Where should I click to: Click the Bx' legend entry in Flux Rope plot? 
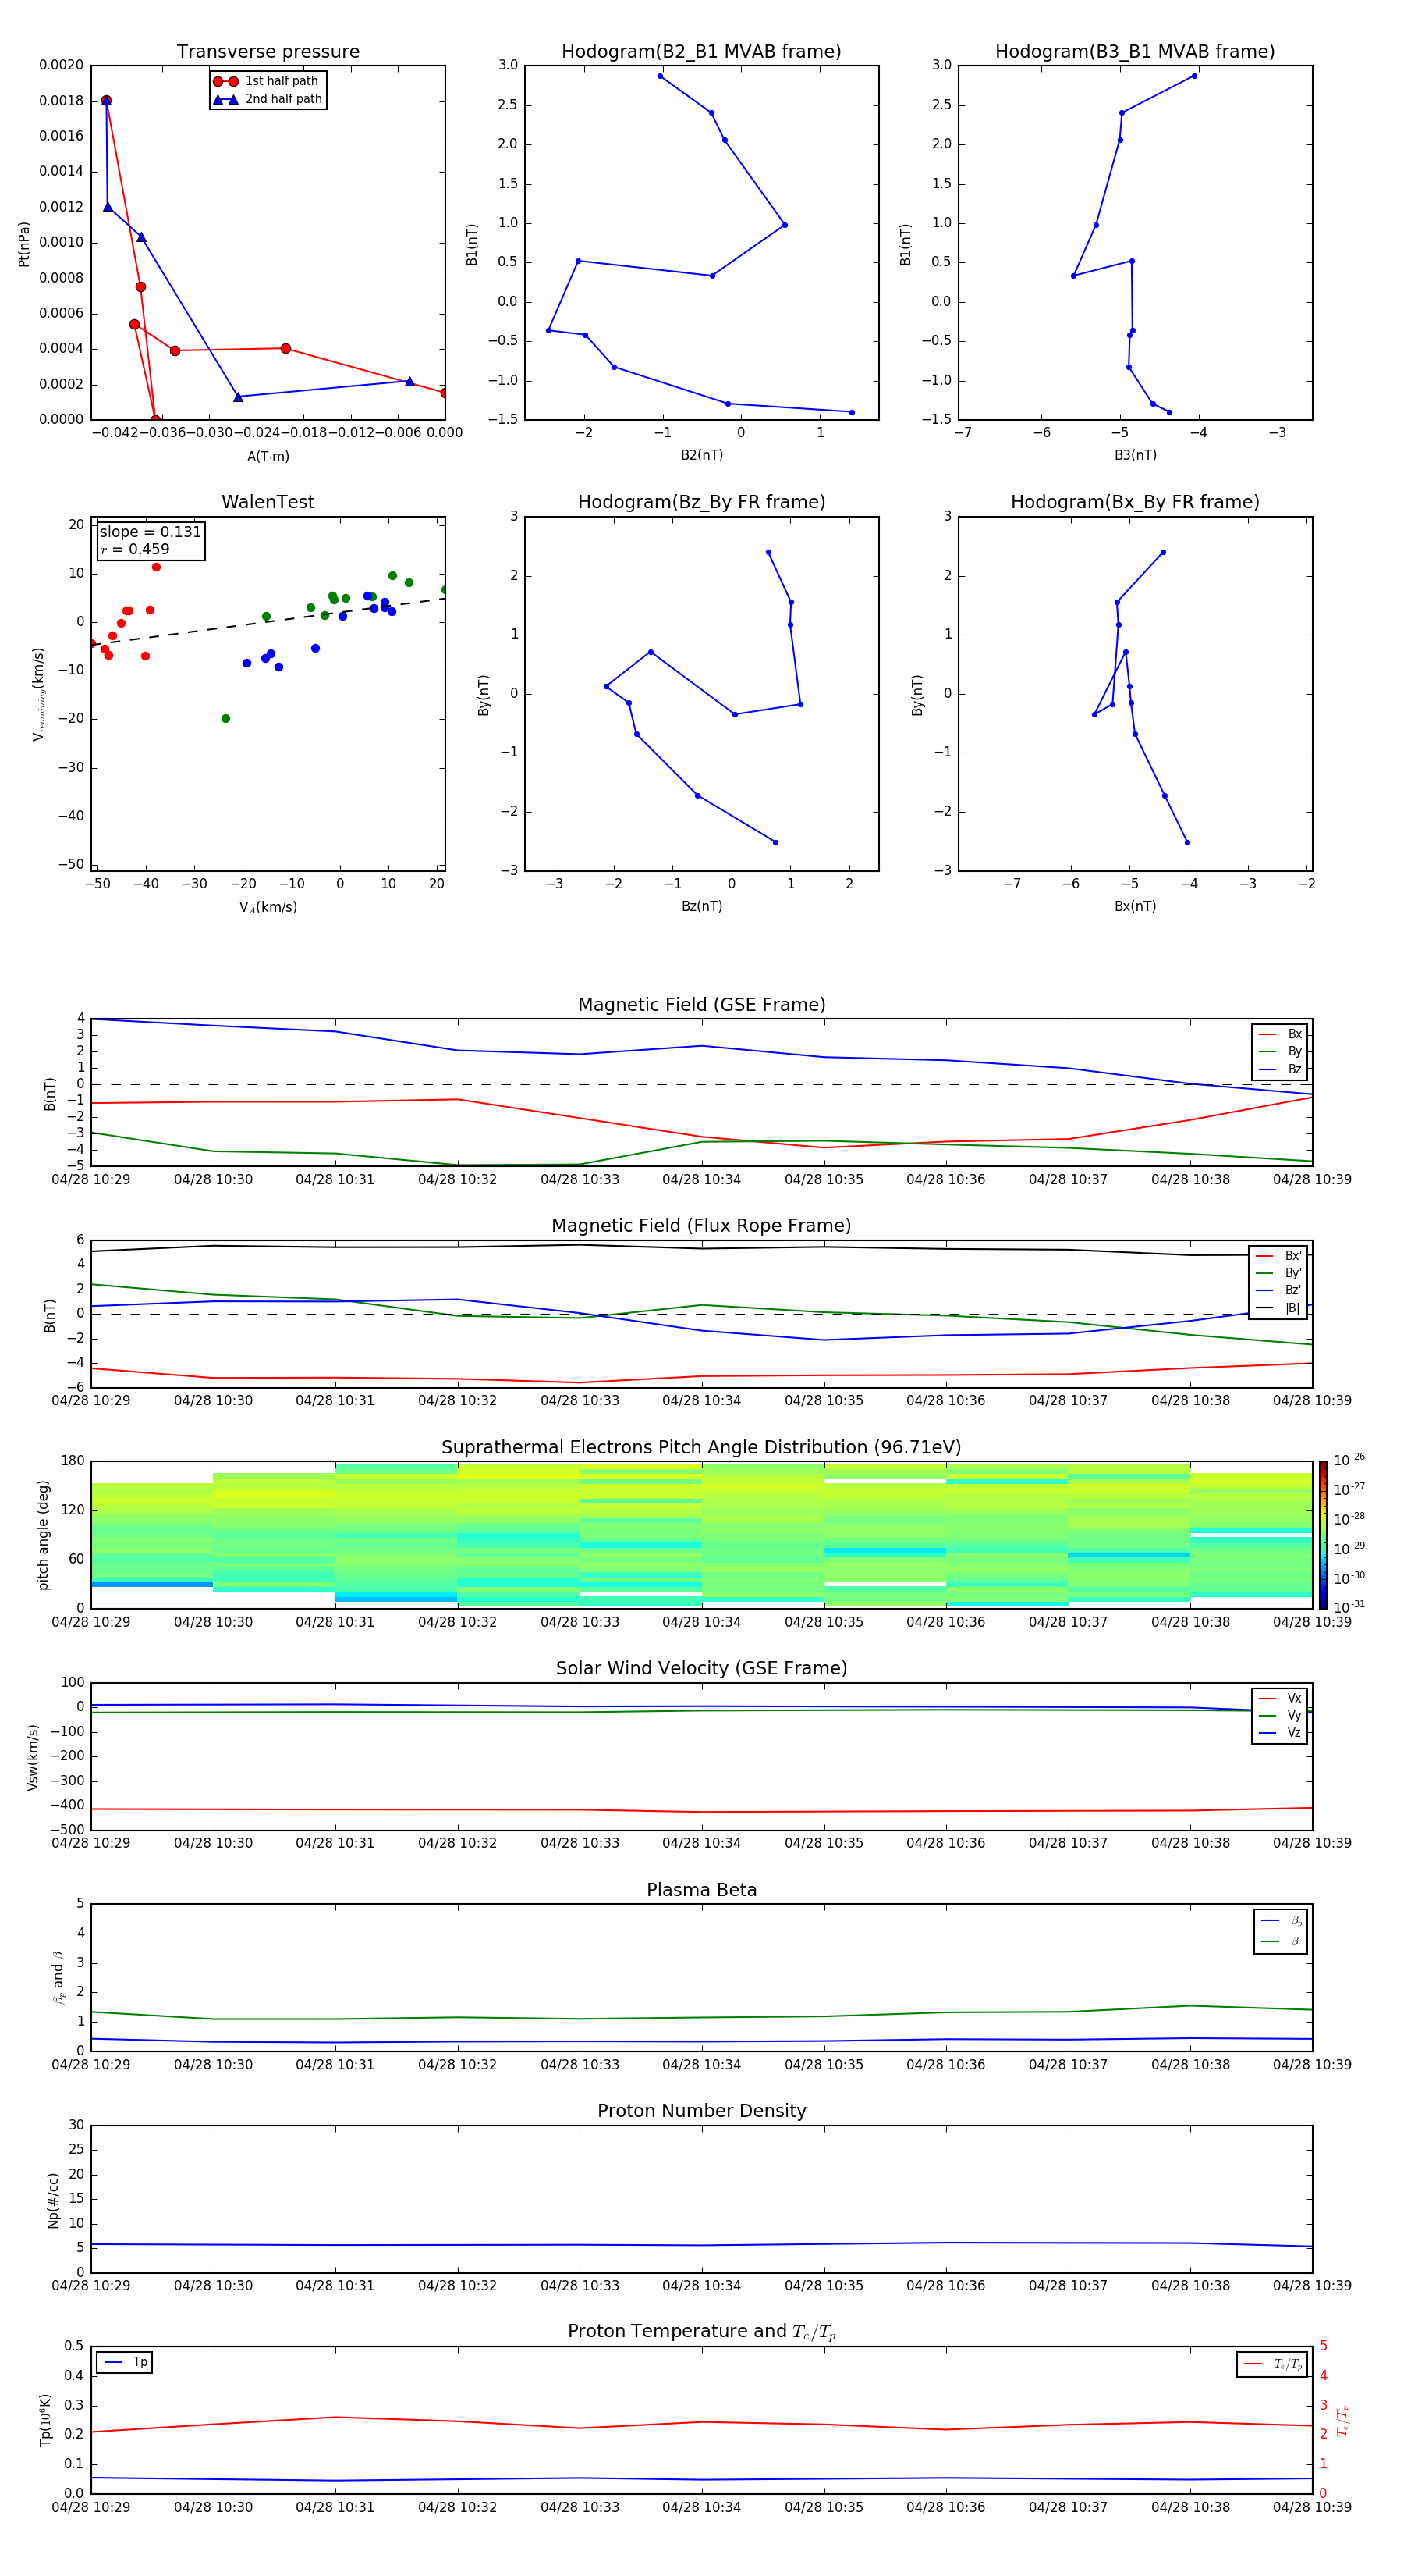[1278, 1256]
